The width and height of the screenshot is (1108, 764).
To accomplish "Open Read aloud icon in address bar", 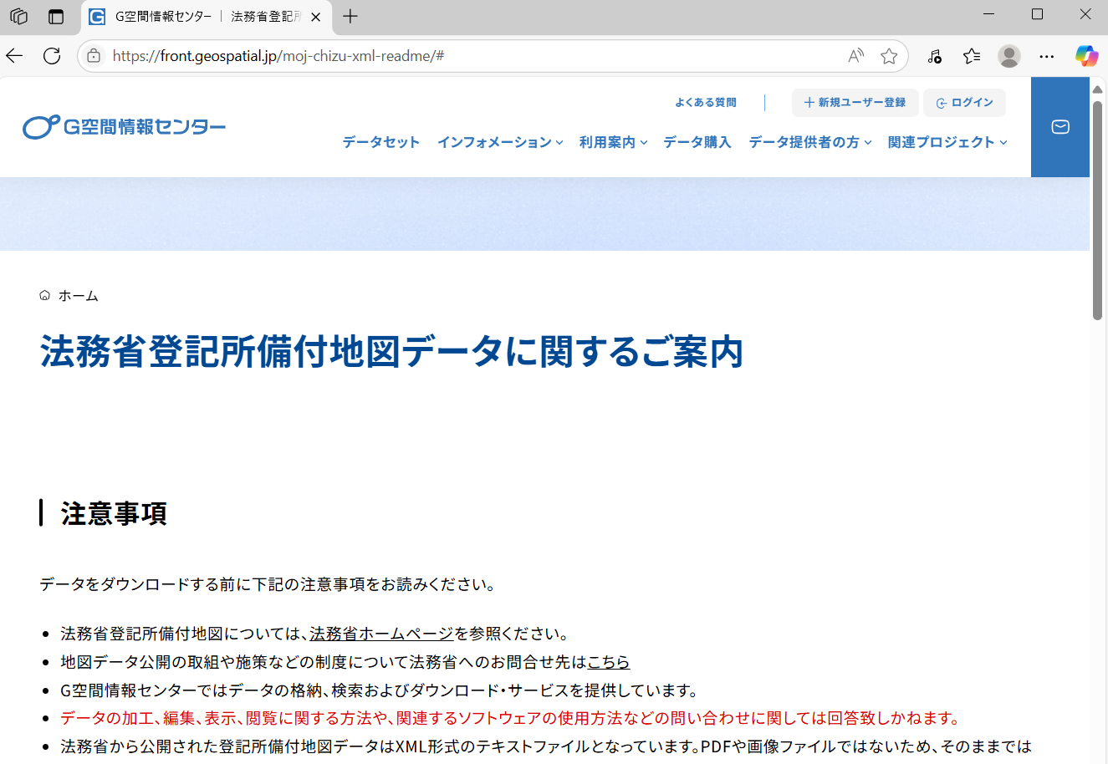I will point(855,56).
